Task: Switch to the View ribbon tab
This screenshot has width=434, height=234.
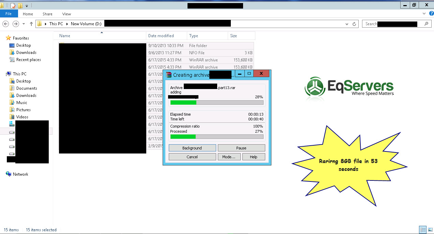Action: [x=66, y=14]
